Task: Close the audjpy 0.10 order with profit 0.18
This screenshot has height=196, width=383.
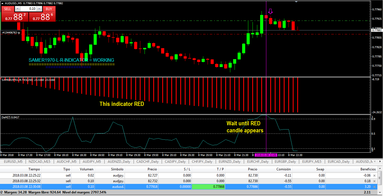Action: pyautogui.click(x=374, y=181)
